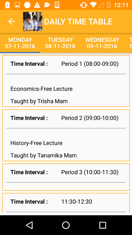Select the partially visible Thursday tab

click(x=129, y=43)
